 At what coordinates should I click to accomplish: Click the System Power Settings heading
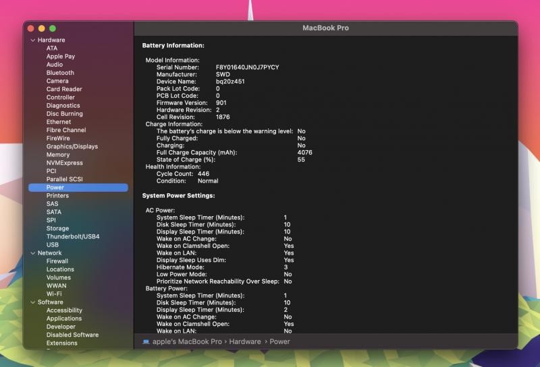click(x=178, y=196)
